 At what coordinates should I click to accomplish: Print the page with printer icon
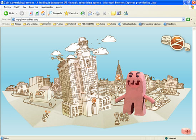coord(97,13)
